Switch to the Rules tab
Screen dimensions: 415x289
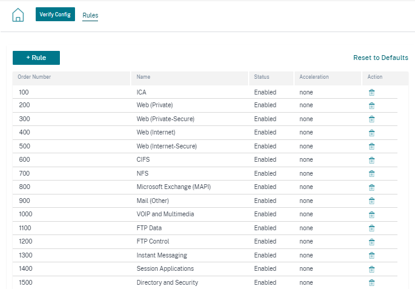[x=90, y=15]
